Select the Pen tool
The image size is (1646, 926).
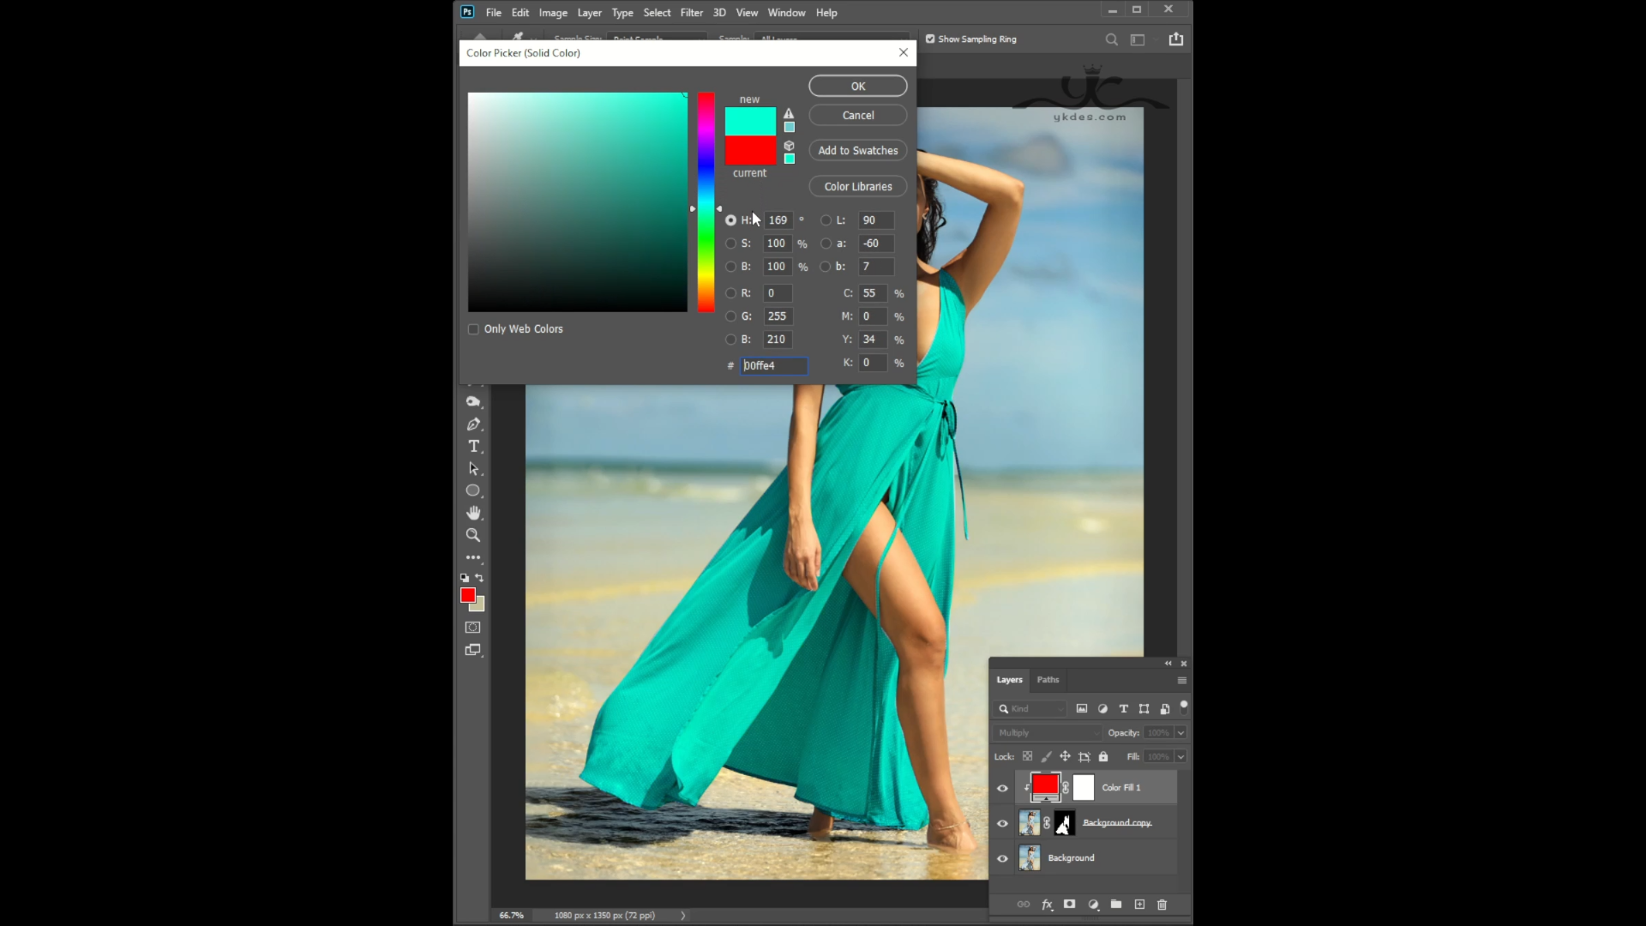click(x=473, y=424)
